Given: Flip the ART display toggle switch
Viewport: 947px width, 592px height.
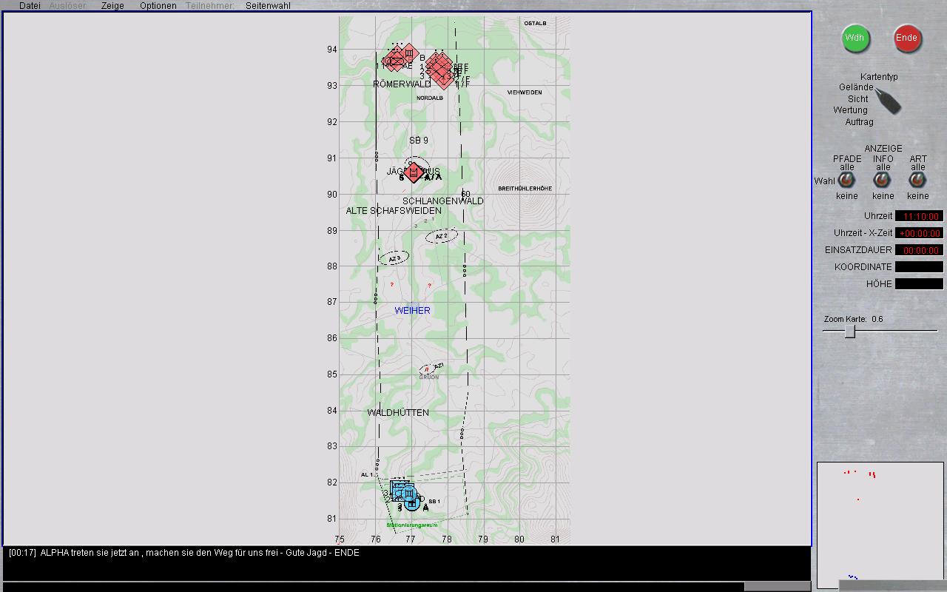Looking at the screenshot, I should pos(917,181).
